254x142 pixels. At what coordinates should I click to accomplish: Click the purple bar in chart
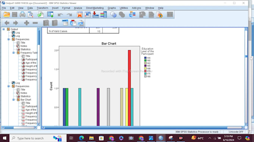pos(98,107)
